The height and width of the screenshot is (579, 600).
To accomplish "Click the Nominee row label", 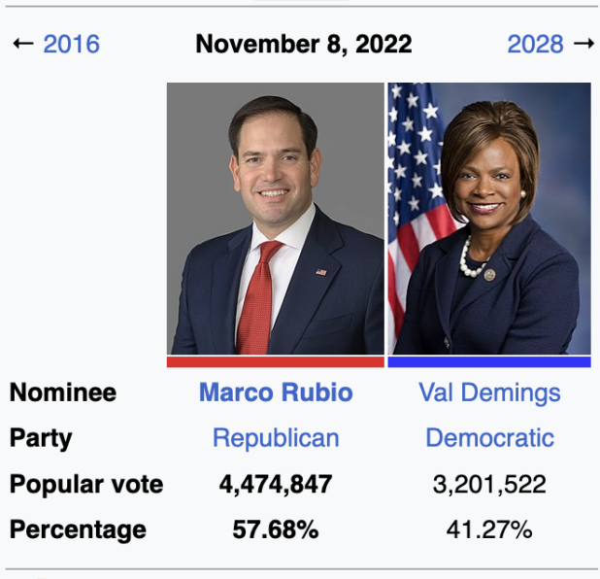I will point(63,392).
